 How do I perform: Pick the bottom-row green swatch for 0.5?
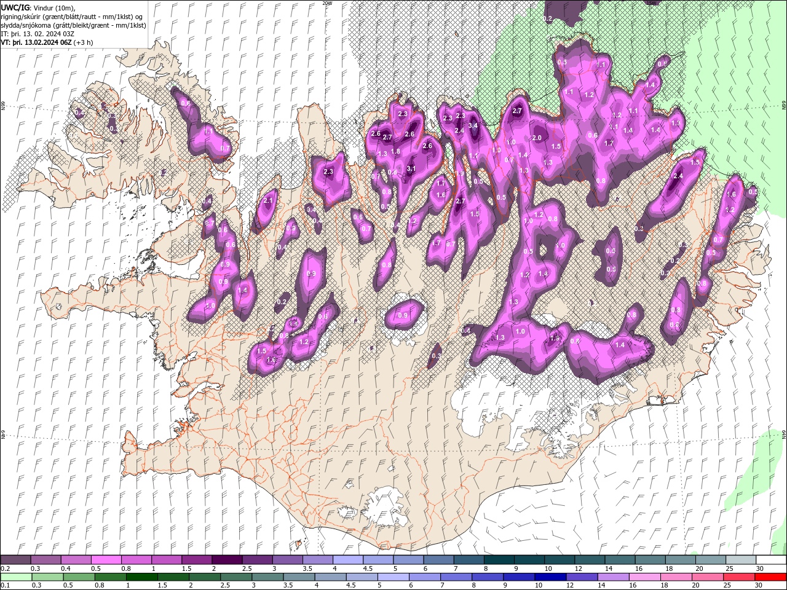[79, 577]
